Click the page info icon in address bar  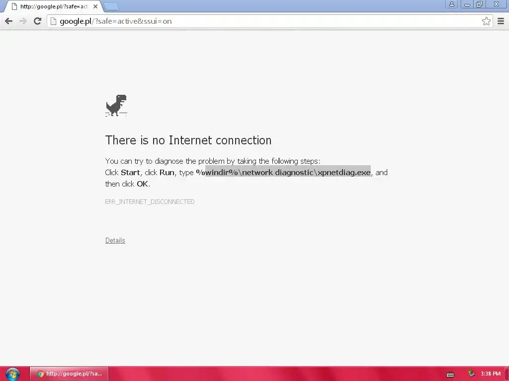click(x=54, y=21)
